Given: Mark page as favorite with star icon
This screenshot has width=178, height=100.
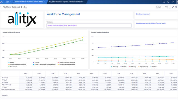Looking at the screenshot, I should 26,7.
